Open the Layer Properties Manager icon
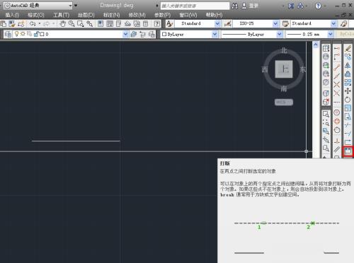 8,35
